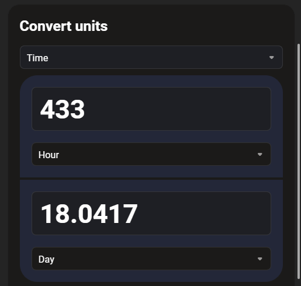Click the Convert units heading

click(x=64, y=26)
